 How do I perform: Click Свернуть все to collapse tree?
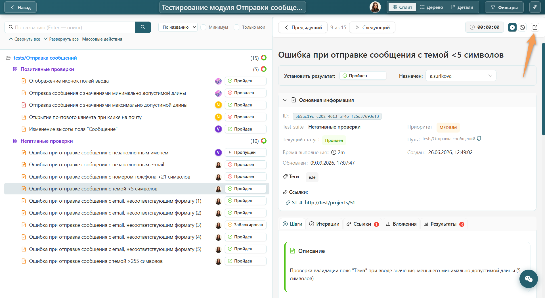tap(25, 39)
